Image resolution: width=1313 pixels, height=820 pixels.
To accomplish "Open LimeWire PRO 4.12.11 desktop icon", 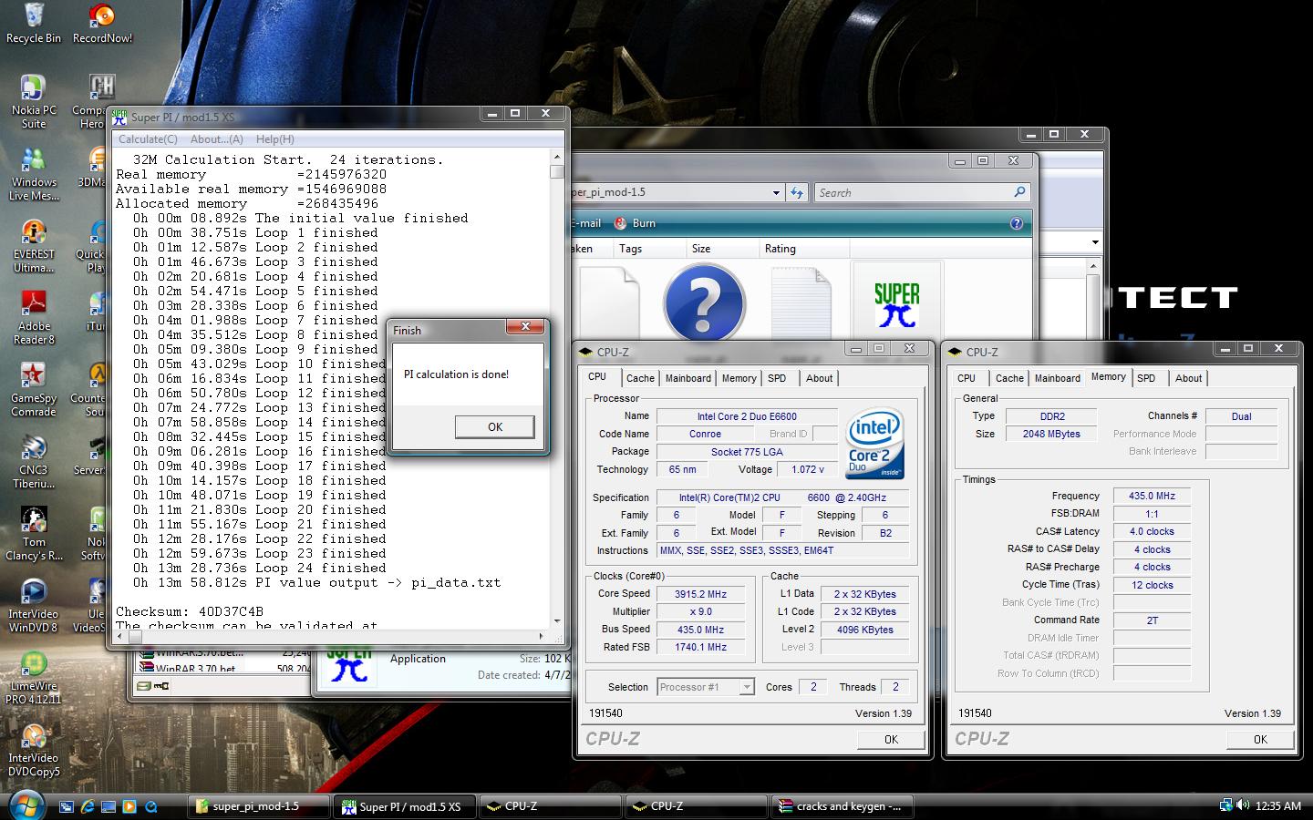I will click(34, 678).
